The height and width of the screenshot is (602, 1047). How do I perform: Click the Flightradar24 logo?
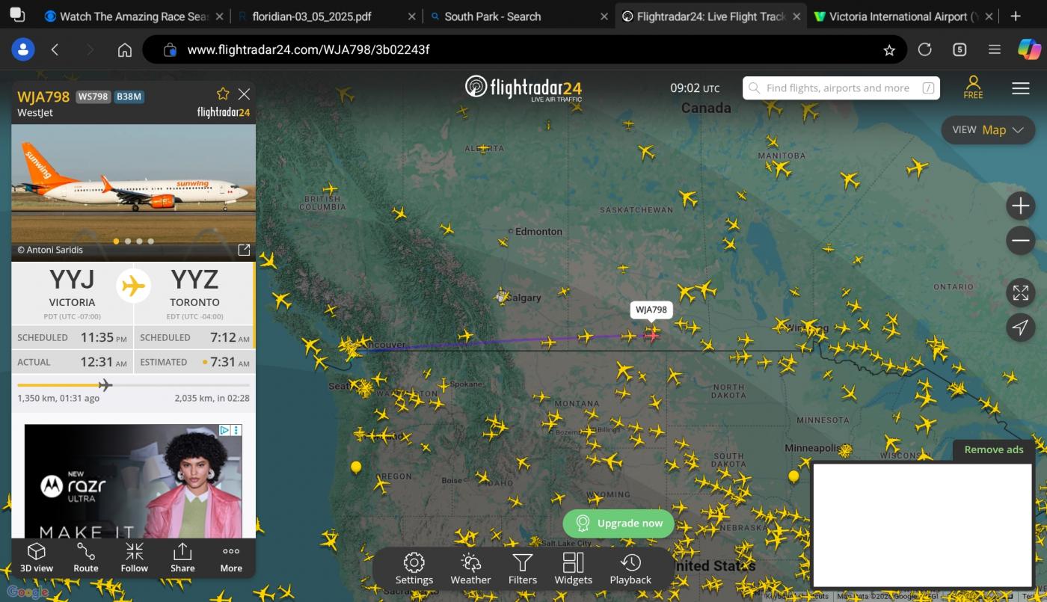coord(523,87)
